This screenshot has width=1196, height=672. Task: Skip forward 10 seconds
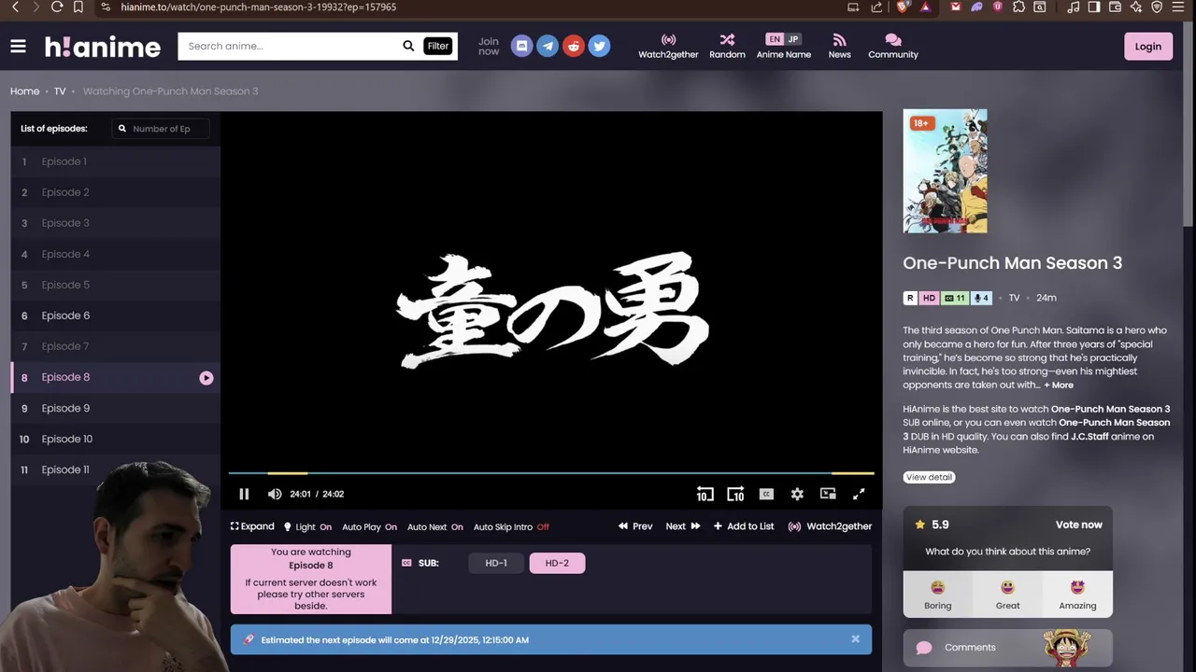click(x=735, y=494)
